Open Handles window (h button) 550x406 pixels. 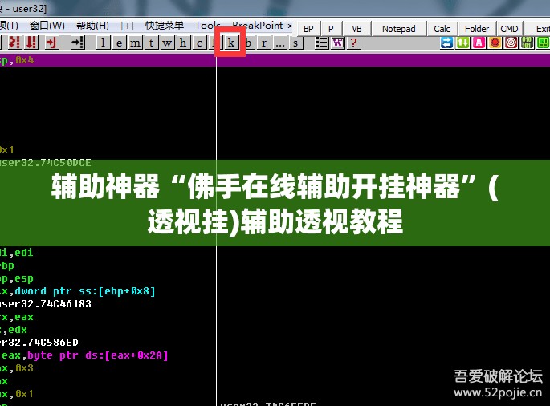183,43
